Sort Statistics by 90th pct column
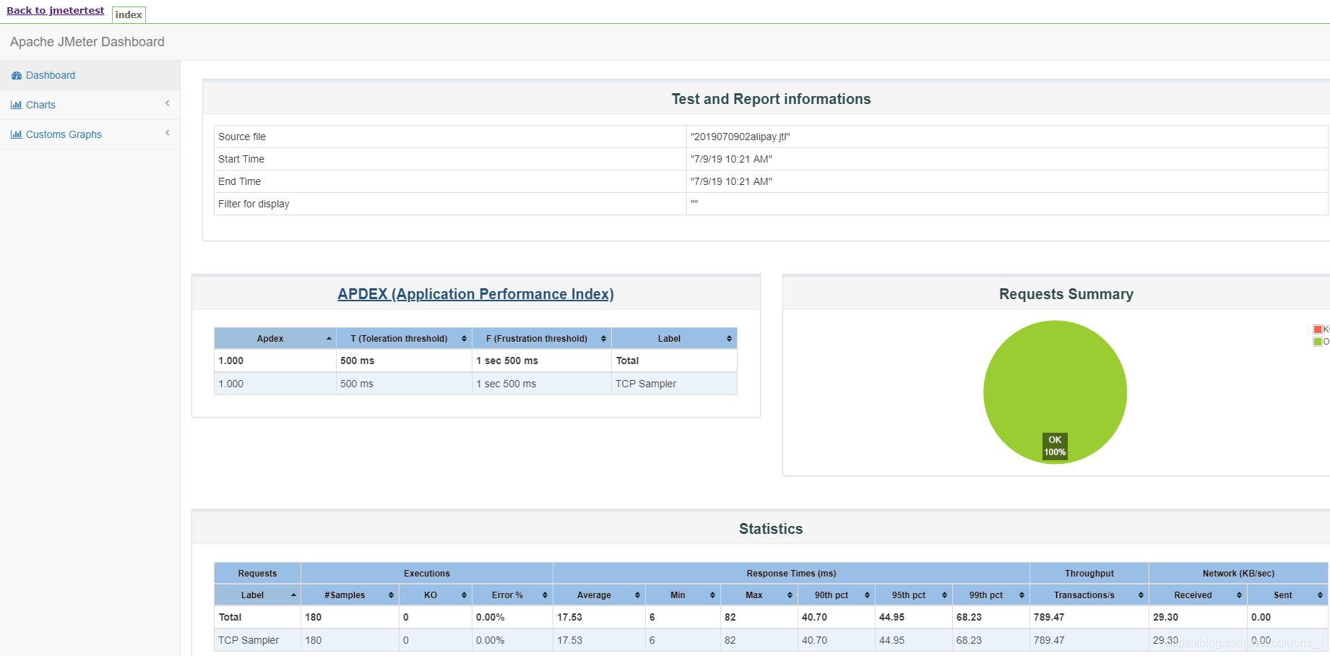Image resolution: width=1330 pixels, height=656 pixels. coord(837,595)
